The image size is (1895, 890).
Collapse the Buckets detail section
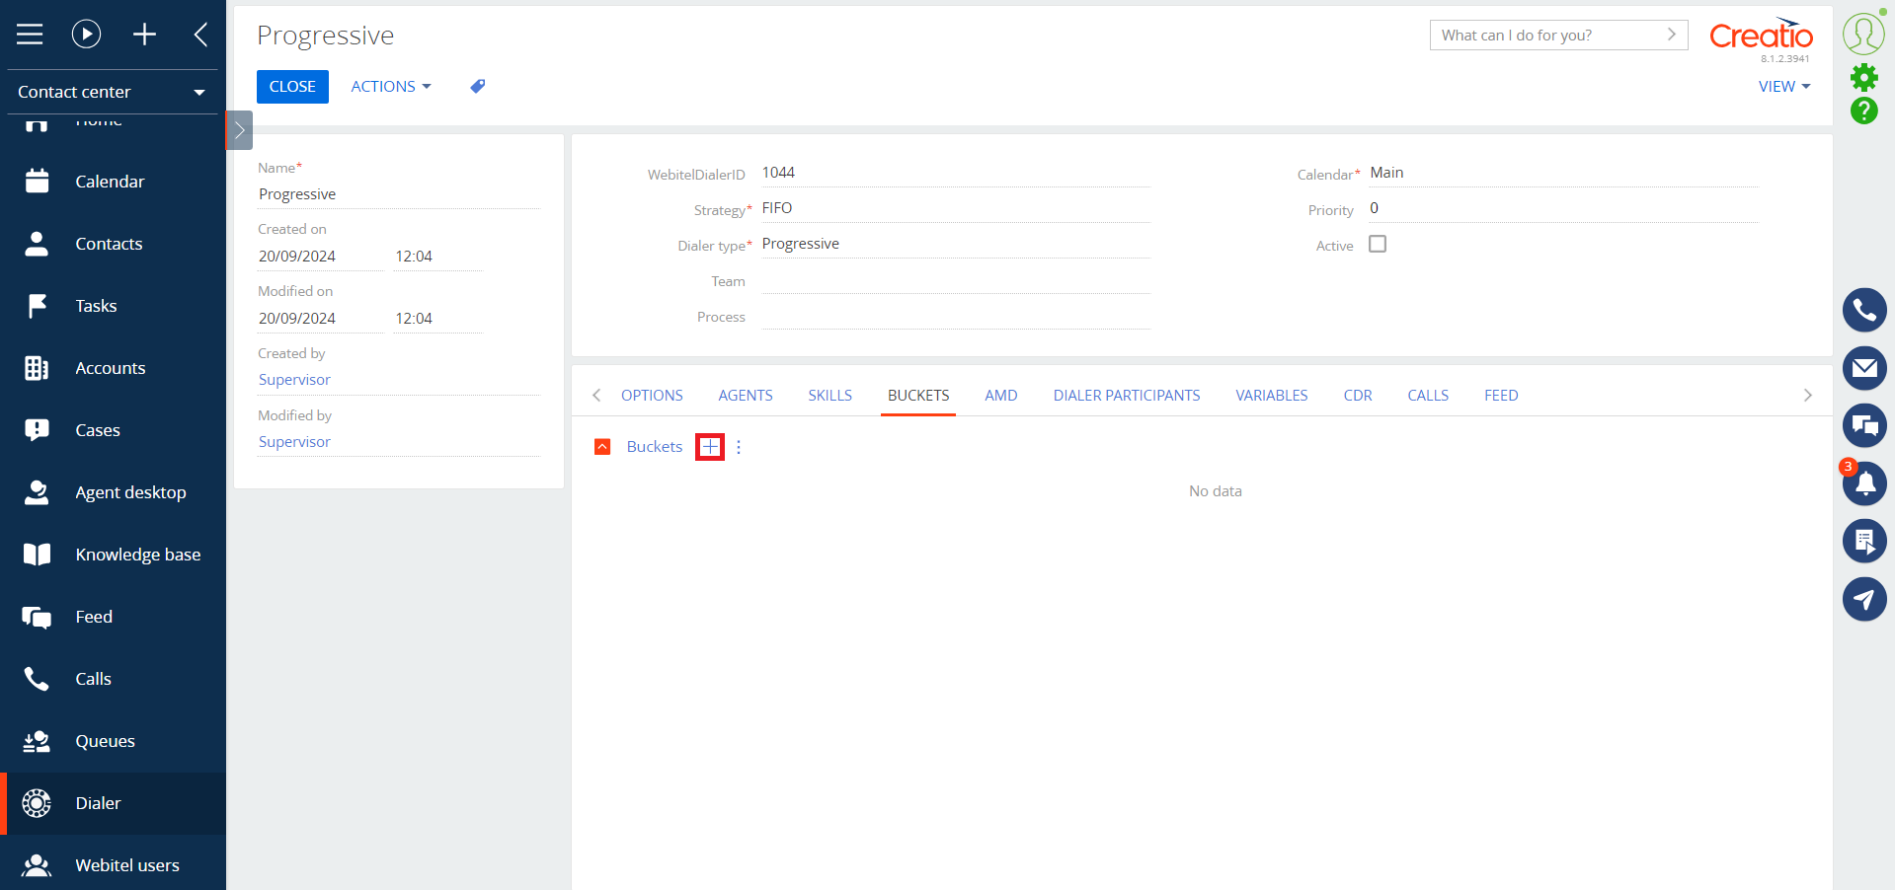pyautogui.click(x=602, y=447)
